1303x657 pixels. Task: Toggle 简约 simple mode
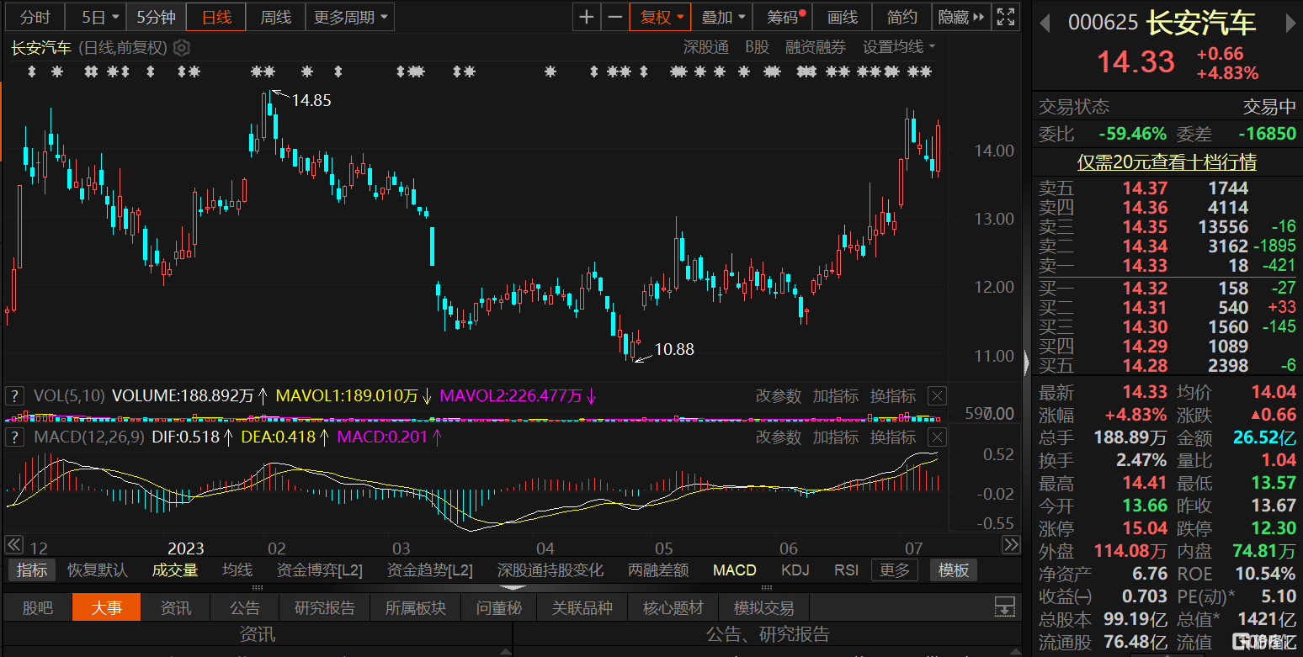[902, 17]
